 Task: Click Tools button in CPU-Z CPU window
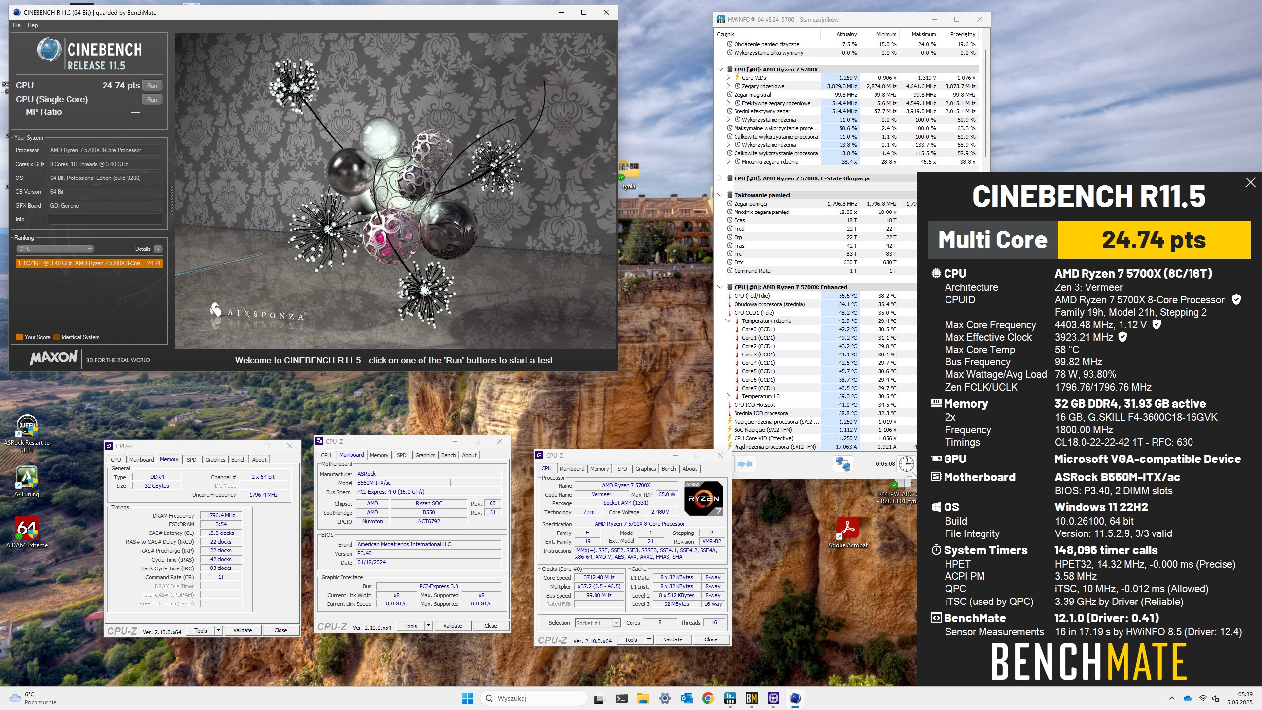(x=631, y=639)
